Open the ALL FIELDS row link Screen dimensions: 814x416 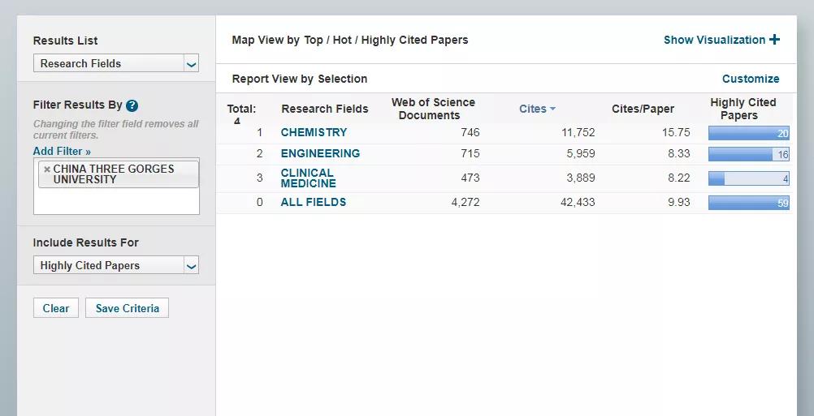pyautogui.click(x=313, y=202)
